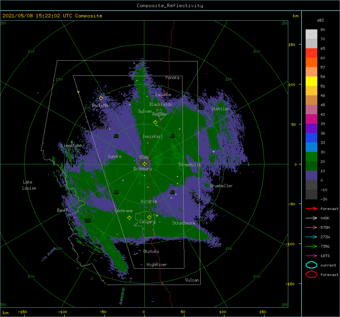Click the RedDeer city label
340x317 pixels.
coord(160,114)
